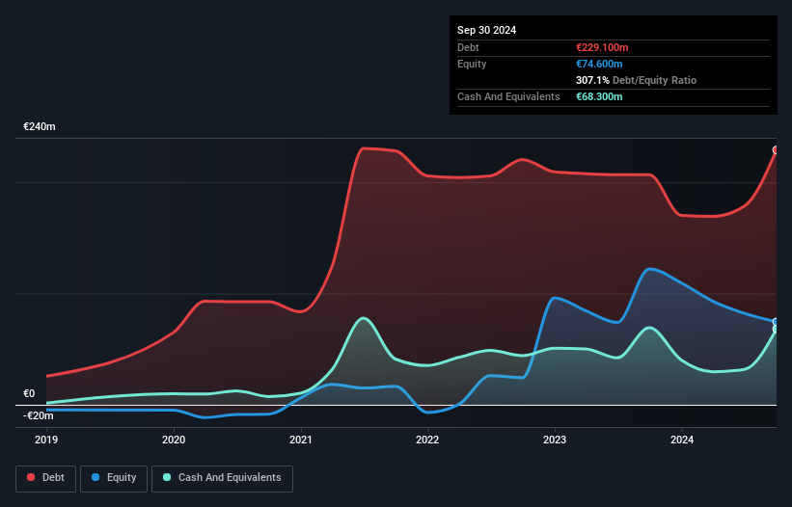Click the €0 y-axis label
The width and height of the screenshot is (792, 507).
[x=29, y=393]
